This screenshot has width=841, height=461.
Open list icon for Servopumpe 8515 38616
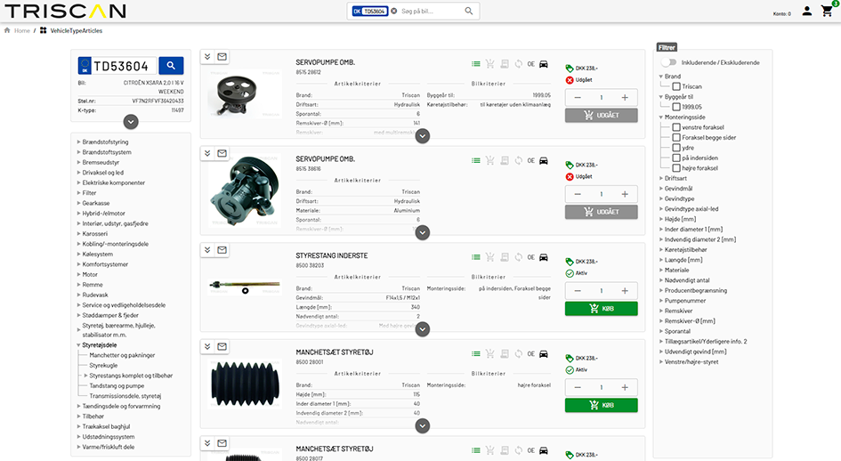[476, 160]
